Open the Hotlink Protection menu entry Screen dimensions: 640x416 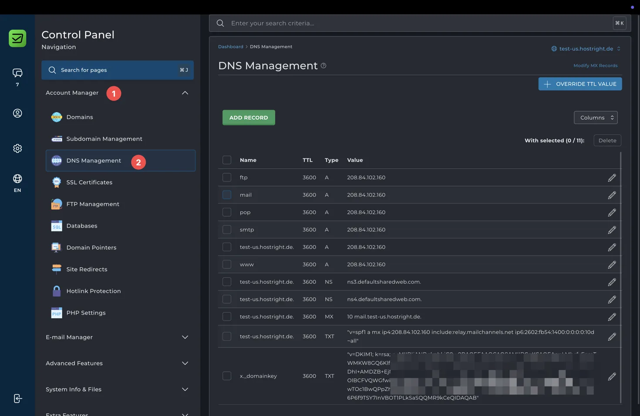pos(121,291)
